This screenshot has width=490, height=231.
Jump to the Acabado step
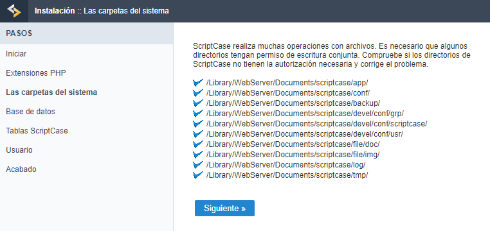click(21, 169)
